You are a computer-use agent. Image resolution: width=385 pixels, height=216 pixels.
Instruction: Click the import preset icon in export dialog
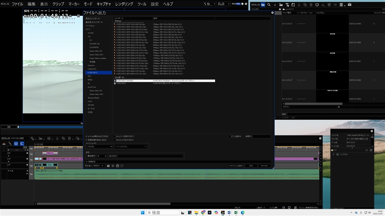[117, 166]
